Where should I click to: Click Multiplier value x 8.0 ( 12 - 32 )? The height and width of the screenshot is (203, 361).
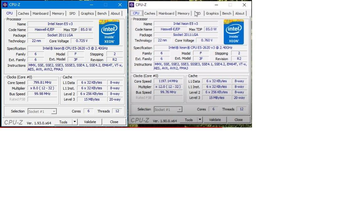(x=42, y=88)
